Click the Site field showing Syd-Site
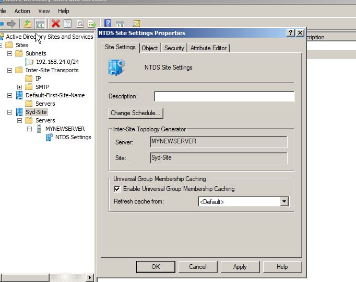356x282 pixels. (219, 158)
